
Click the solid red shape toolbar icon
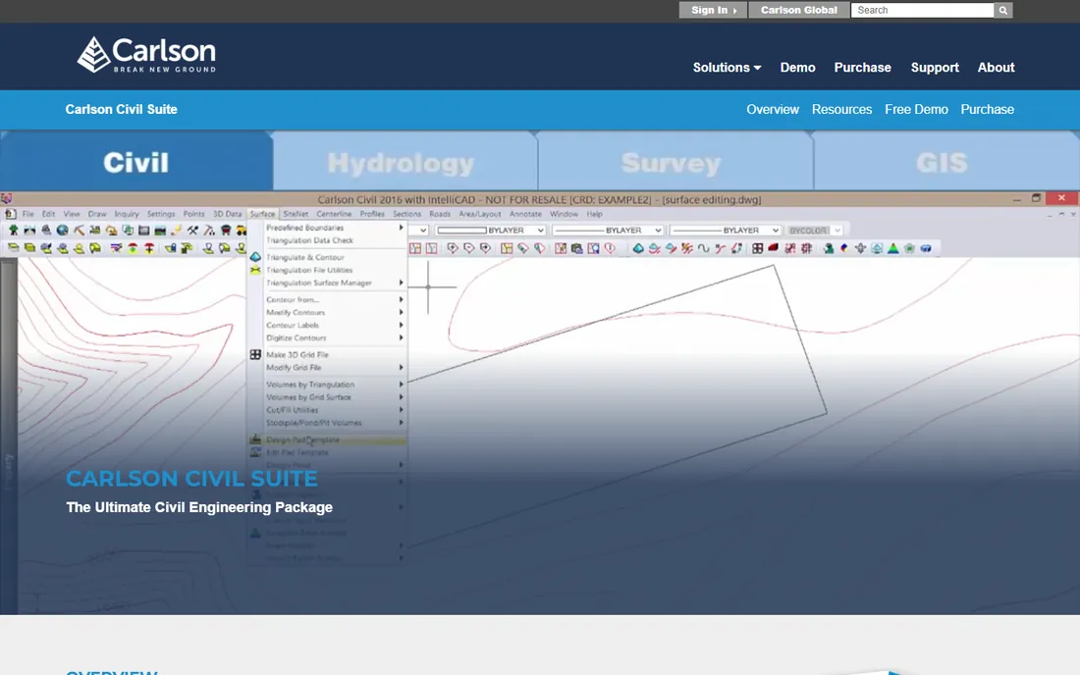pyautogui.click(x=773, y=247)
